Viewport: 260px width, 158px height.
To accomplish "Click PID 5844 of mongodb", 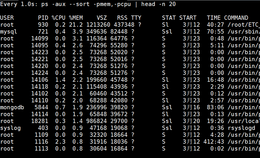I will click(x=41, y=107).
